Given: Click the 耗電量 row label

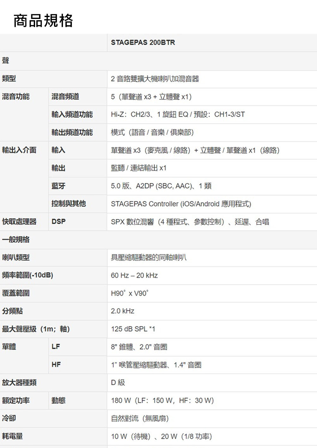Looking at the screenshot, I should click(x=12, y=436).
